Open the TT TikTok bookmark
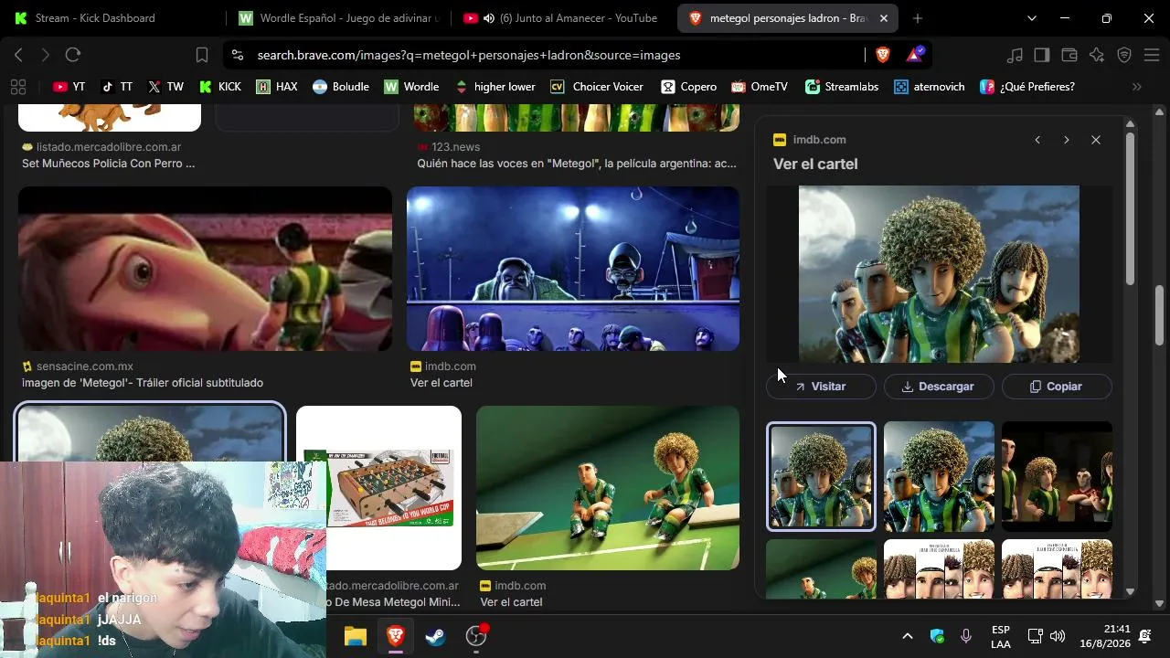 tap(117, 87)
